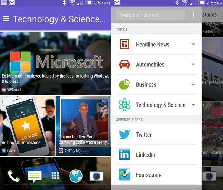
Task: Tap the LinkedIn logo icon
Action: click(125, 154)
